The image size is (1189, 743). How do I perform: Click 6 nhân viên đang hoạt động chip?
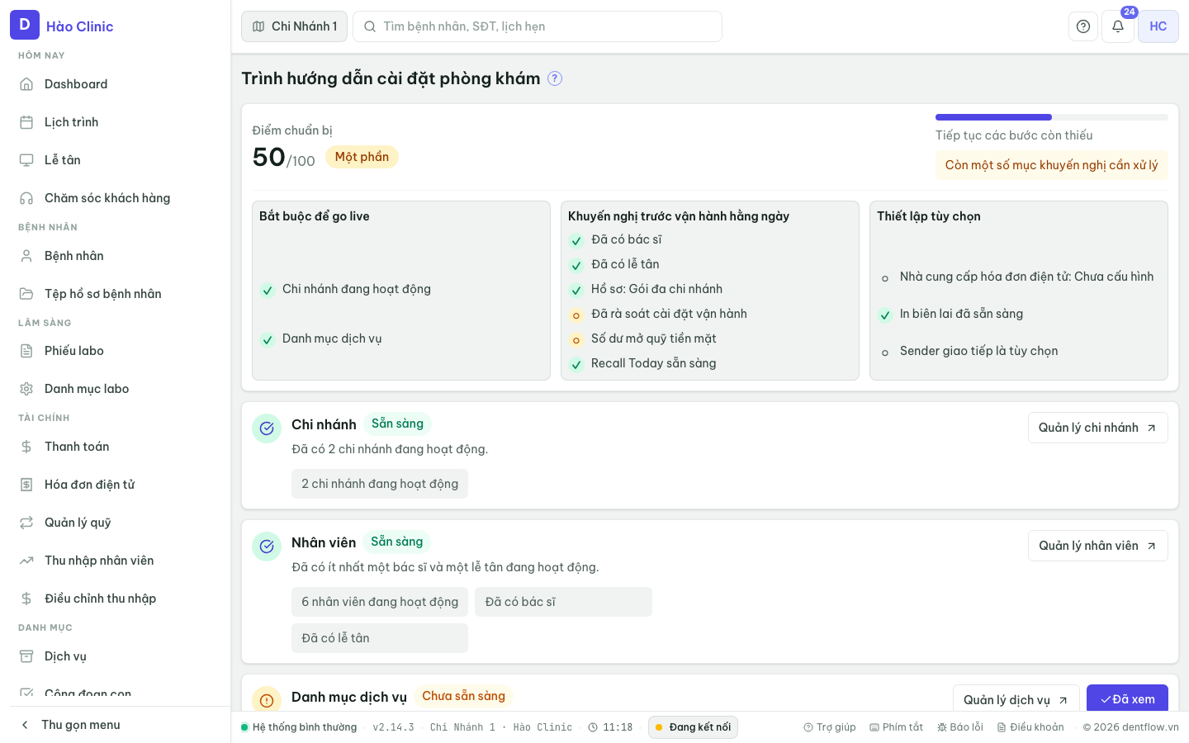click(380, 602)
